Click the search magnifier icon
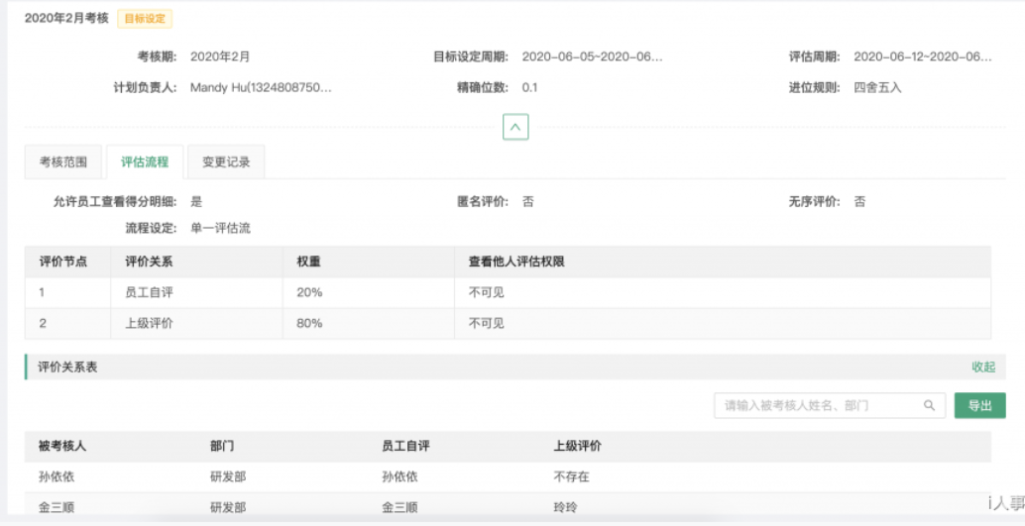 tap(929, 405)
